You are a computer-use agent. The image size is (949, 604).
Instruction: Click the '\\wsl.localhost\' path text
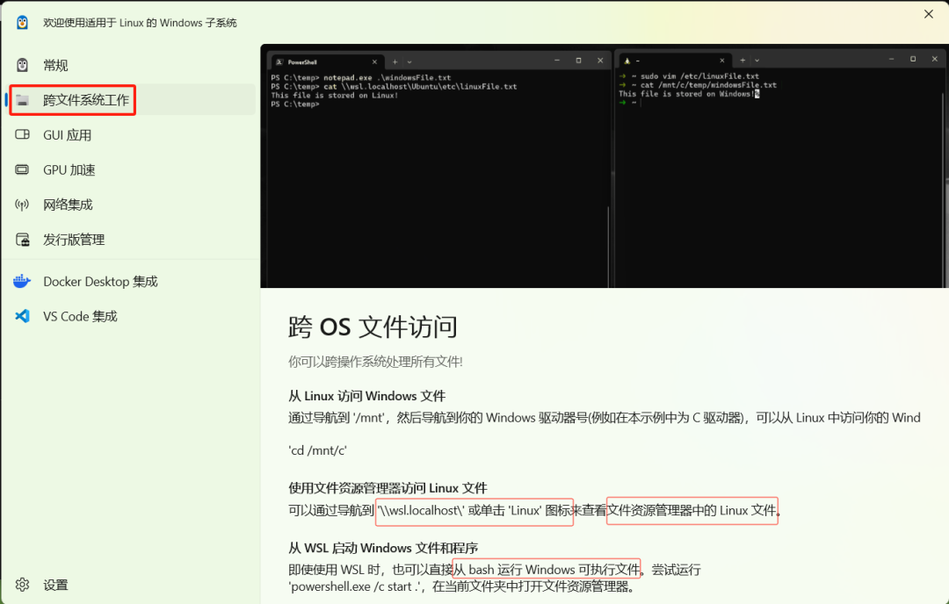(421, 510)
